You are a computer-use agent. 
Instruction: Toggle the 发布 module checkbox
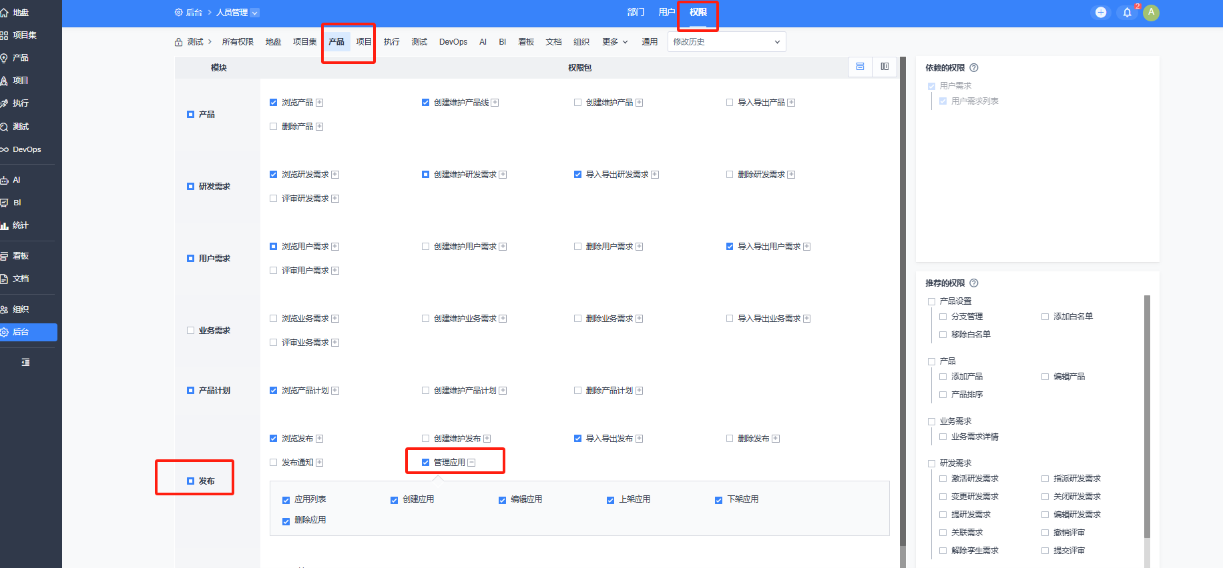tap(190, 481)
